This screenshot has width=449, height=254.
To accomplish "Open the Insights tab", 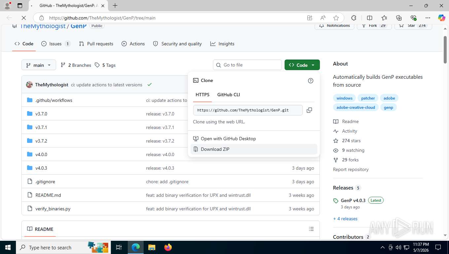I will [222, 44].
